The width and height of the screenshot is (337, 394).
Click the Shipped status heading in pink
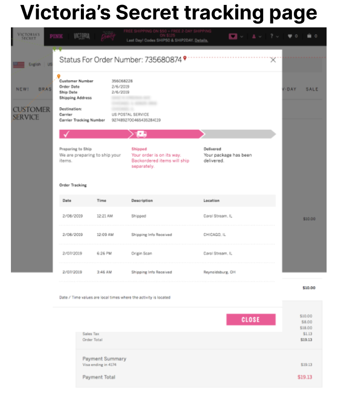[x=139, y=149]
